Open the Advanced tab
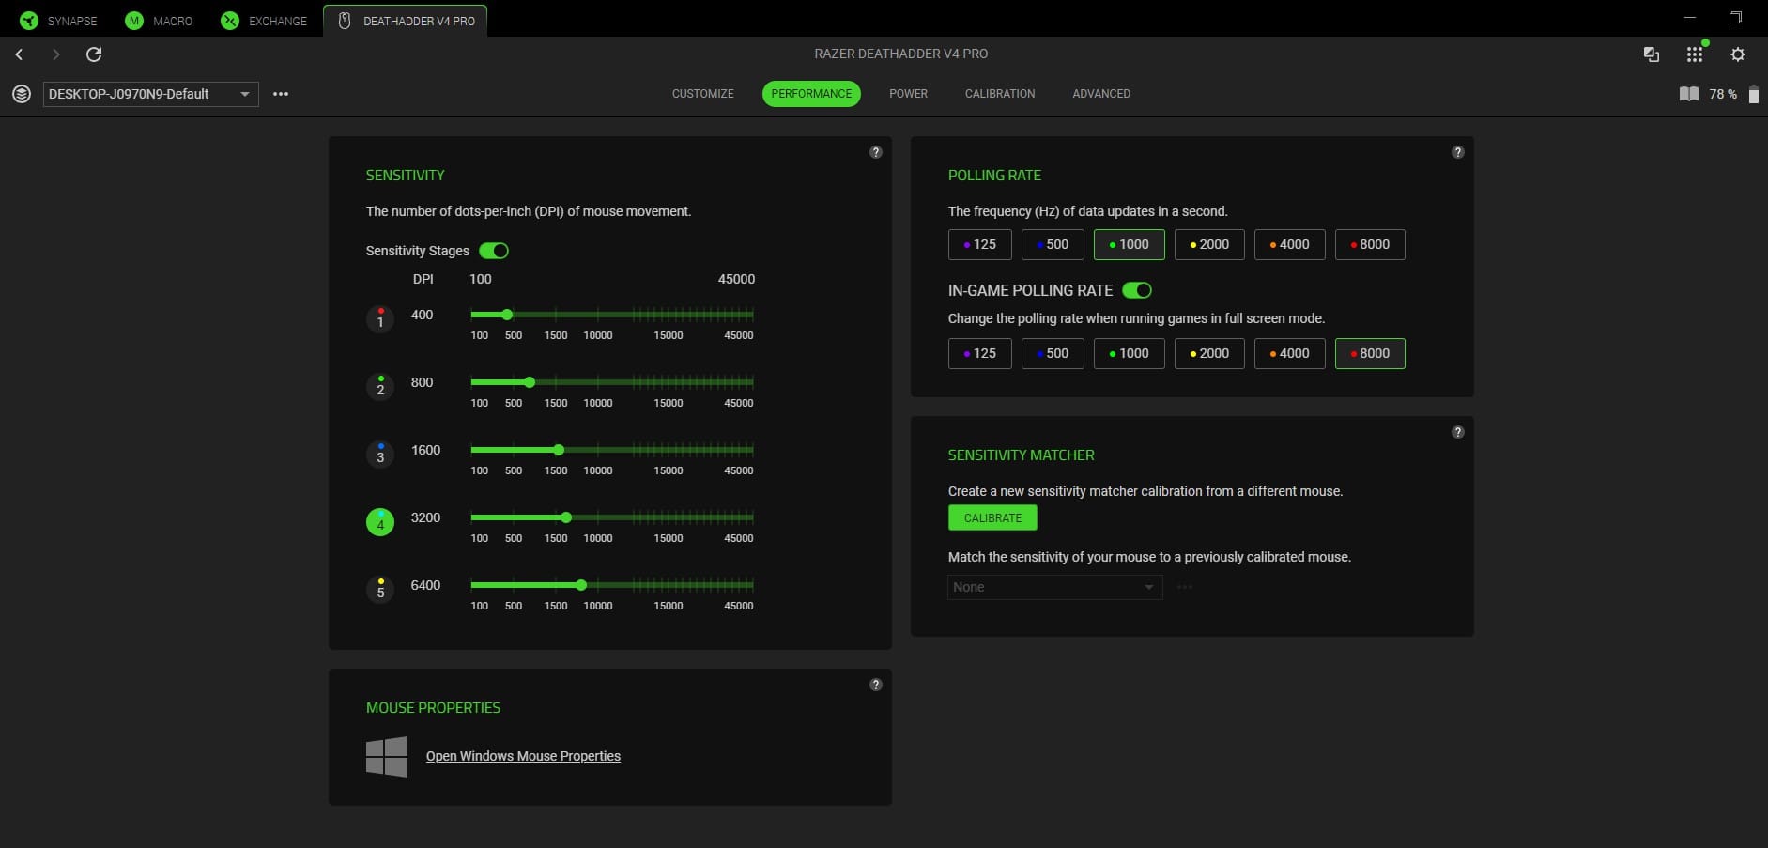 [1101, 94]
